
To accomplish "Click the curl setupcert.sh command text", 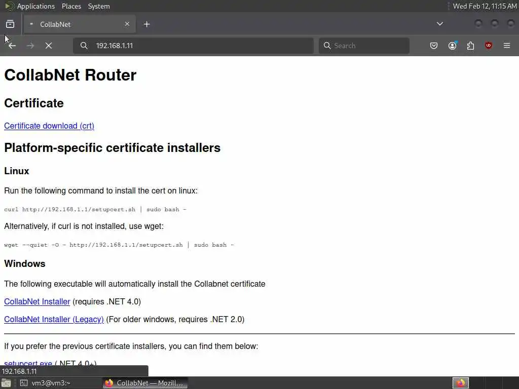I will coord(95,209).
